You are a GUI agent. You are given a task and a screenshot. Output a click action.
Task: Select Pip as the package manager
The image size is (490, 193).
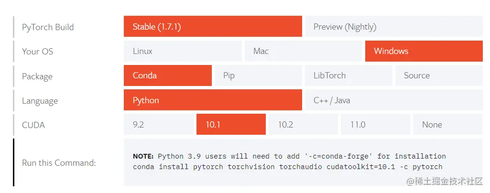click(x=257, y=75)
